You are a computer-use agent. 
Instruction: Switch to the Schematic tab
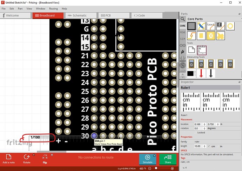click(x=81, y=15)
